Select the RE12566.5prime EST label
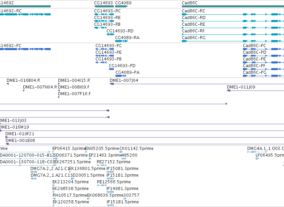 coord(114,182)
